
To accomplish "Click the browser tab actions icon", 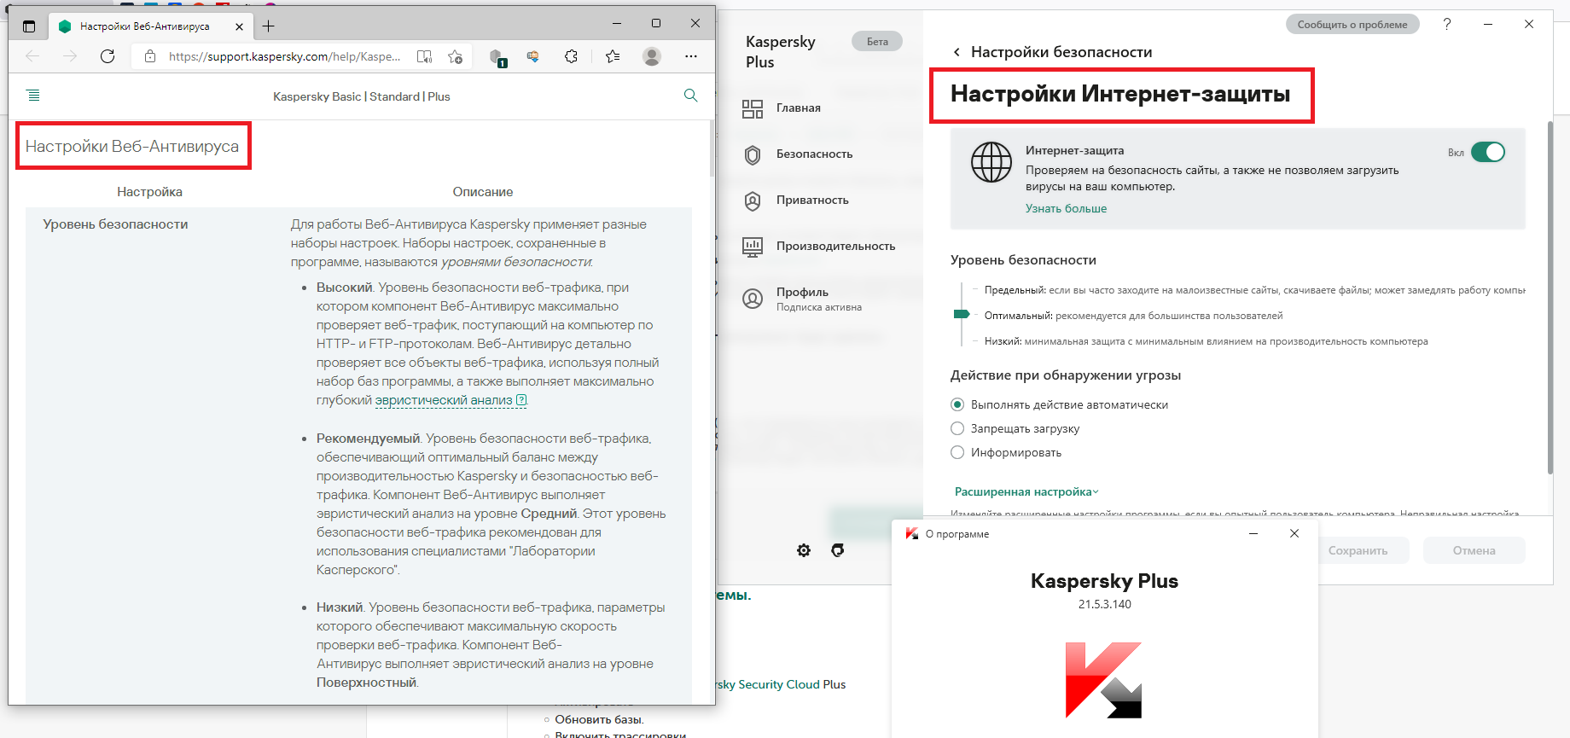I will tap(29, 26).
